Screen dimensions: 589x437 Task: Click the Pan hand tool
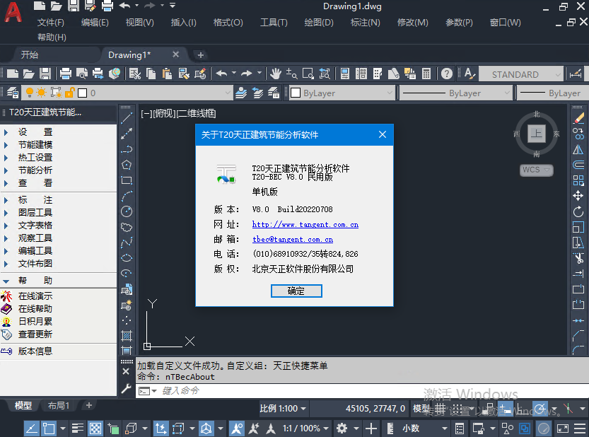click(x=276, y=74)
